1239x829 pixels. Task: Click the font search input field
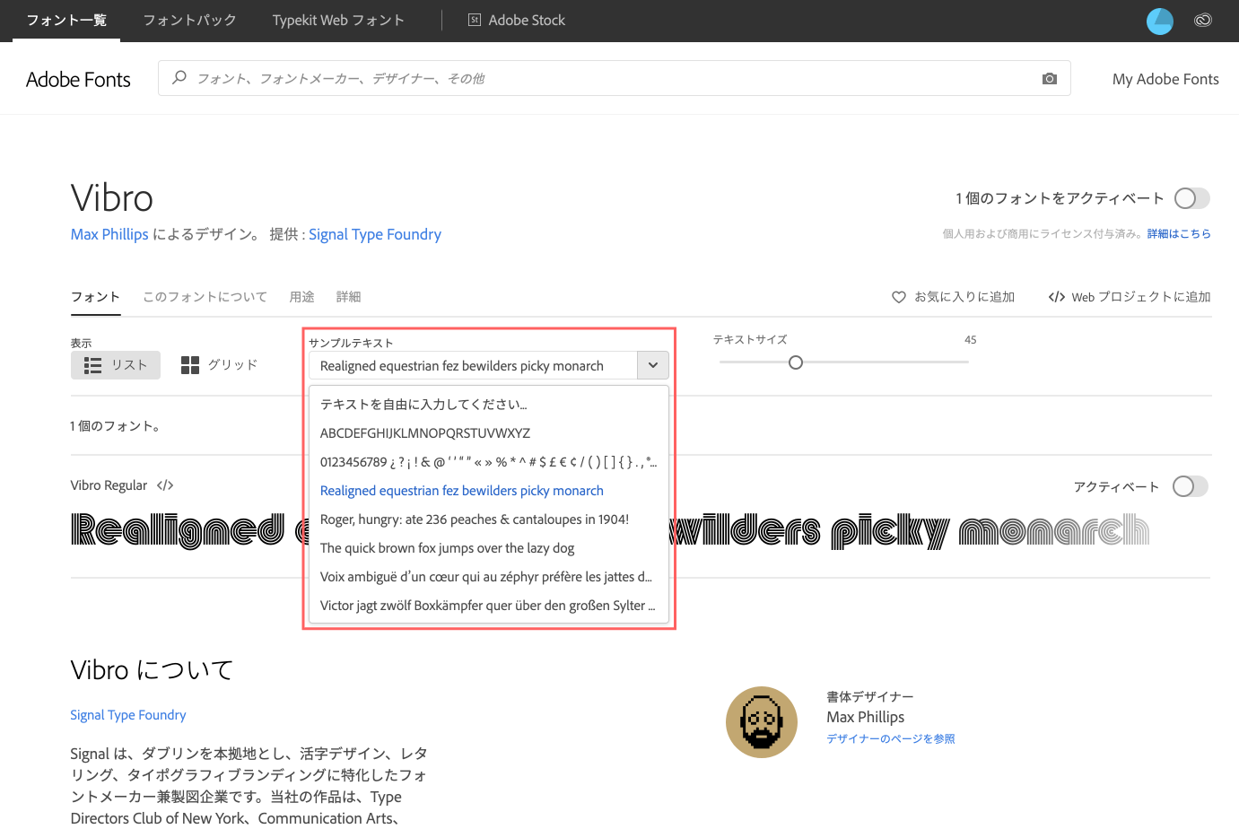click(x=615, y=78)
